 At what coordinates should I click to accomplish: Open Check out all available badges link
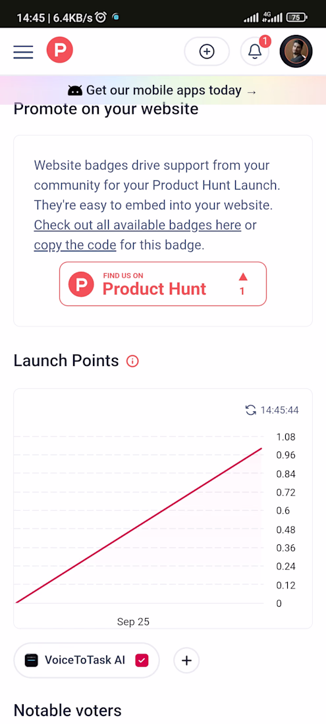tap(138, 225)
